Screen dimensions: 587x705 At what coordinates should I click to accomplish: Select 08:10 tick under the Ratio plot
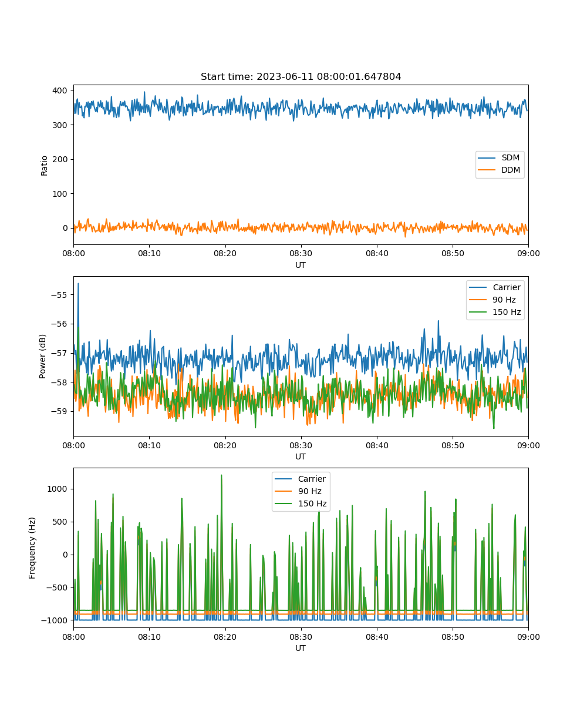click(x=149, y=253)
